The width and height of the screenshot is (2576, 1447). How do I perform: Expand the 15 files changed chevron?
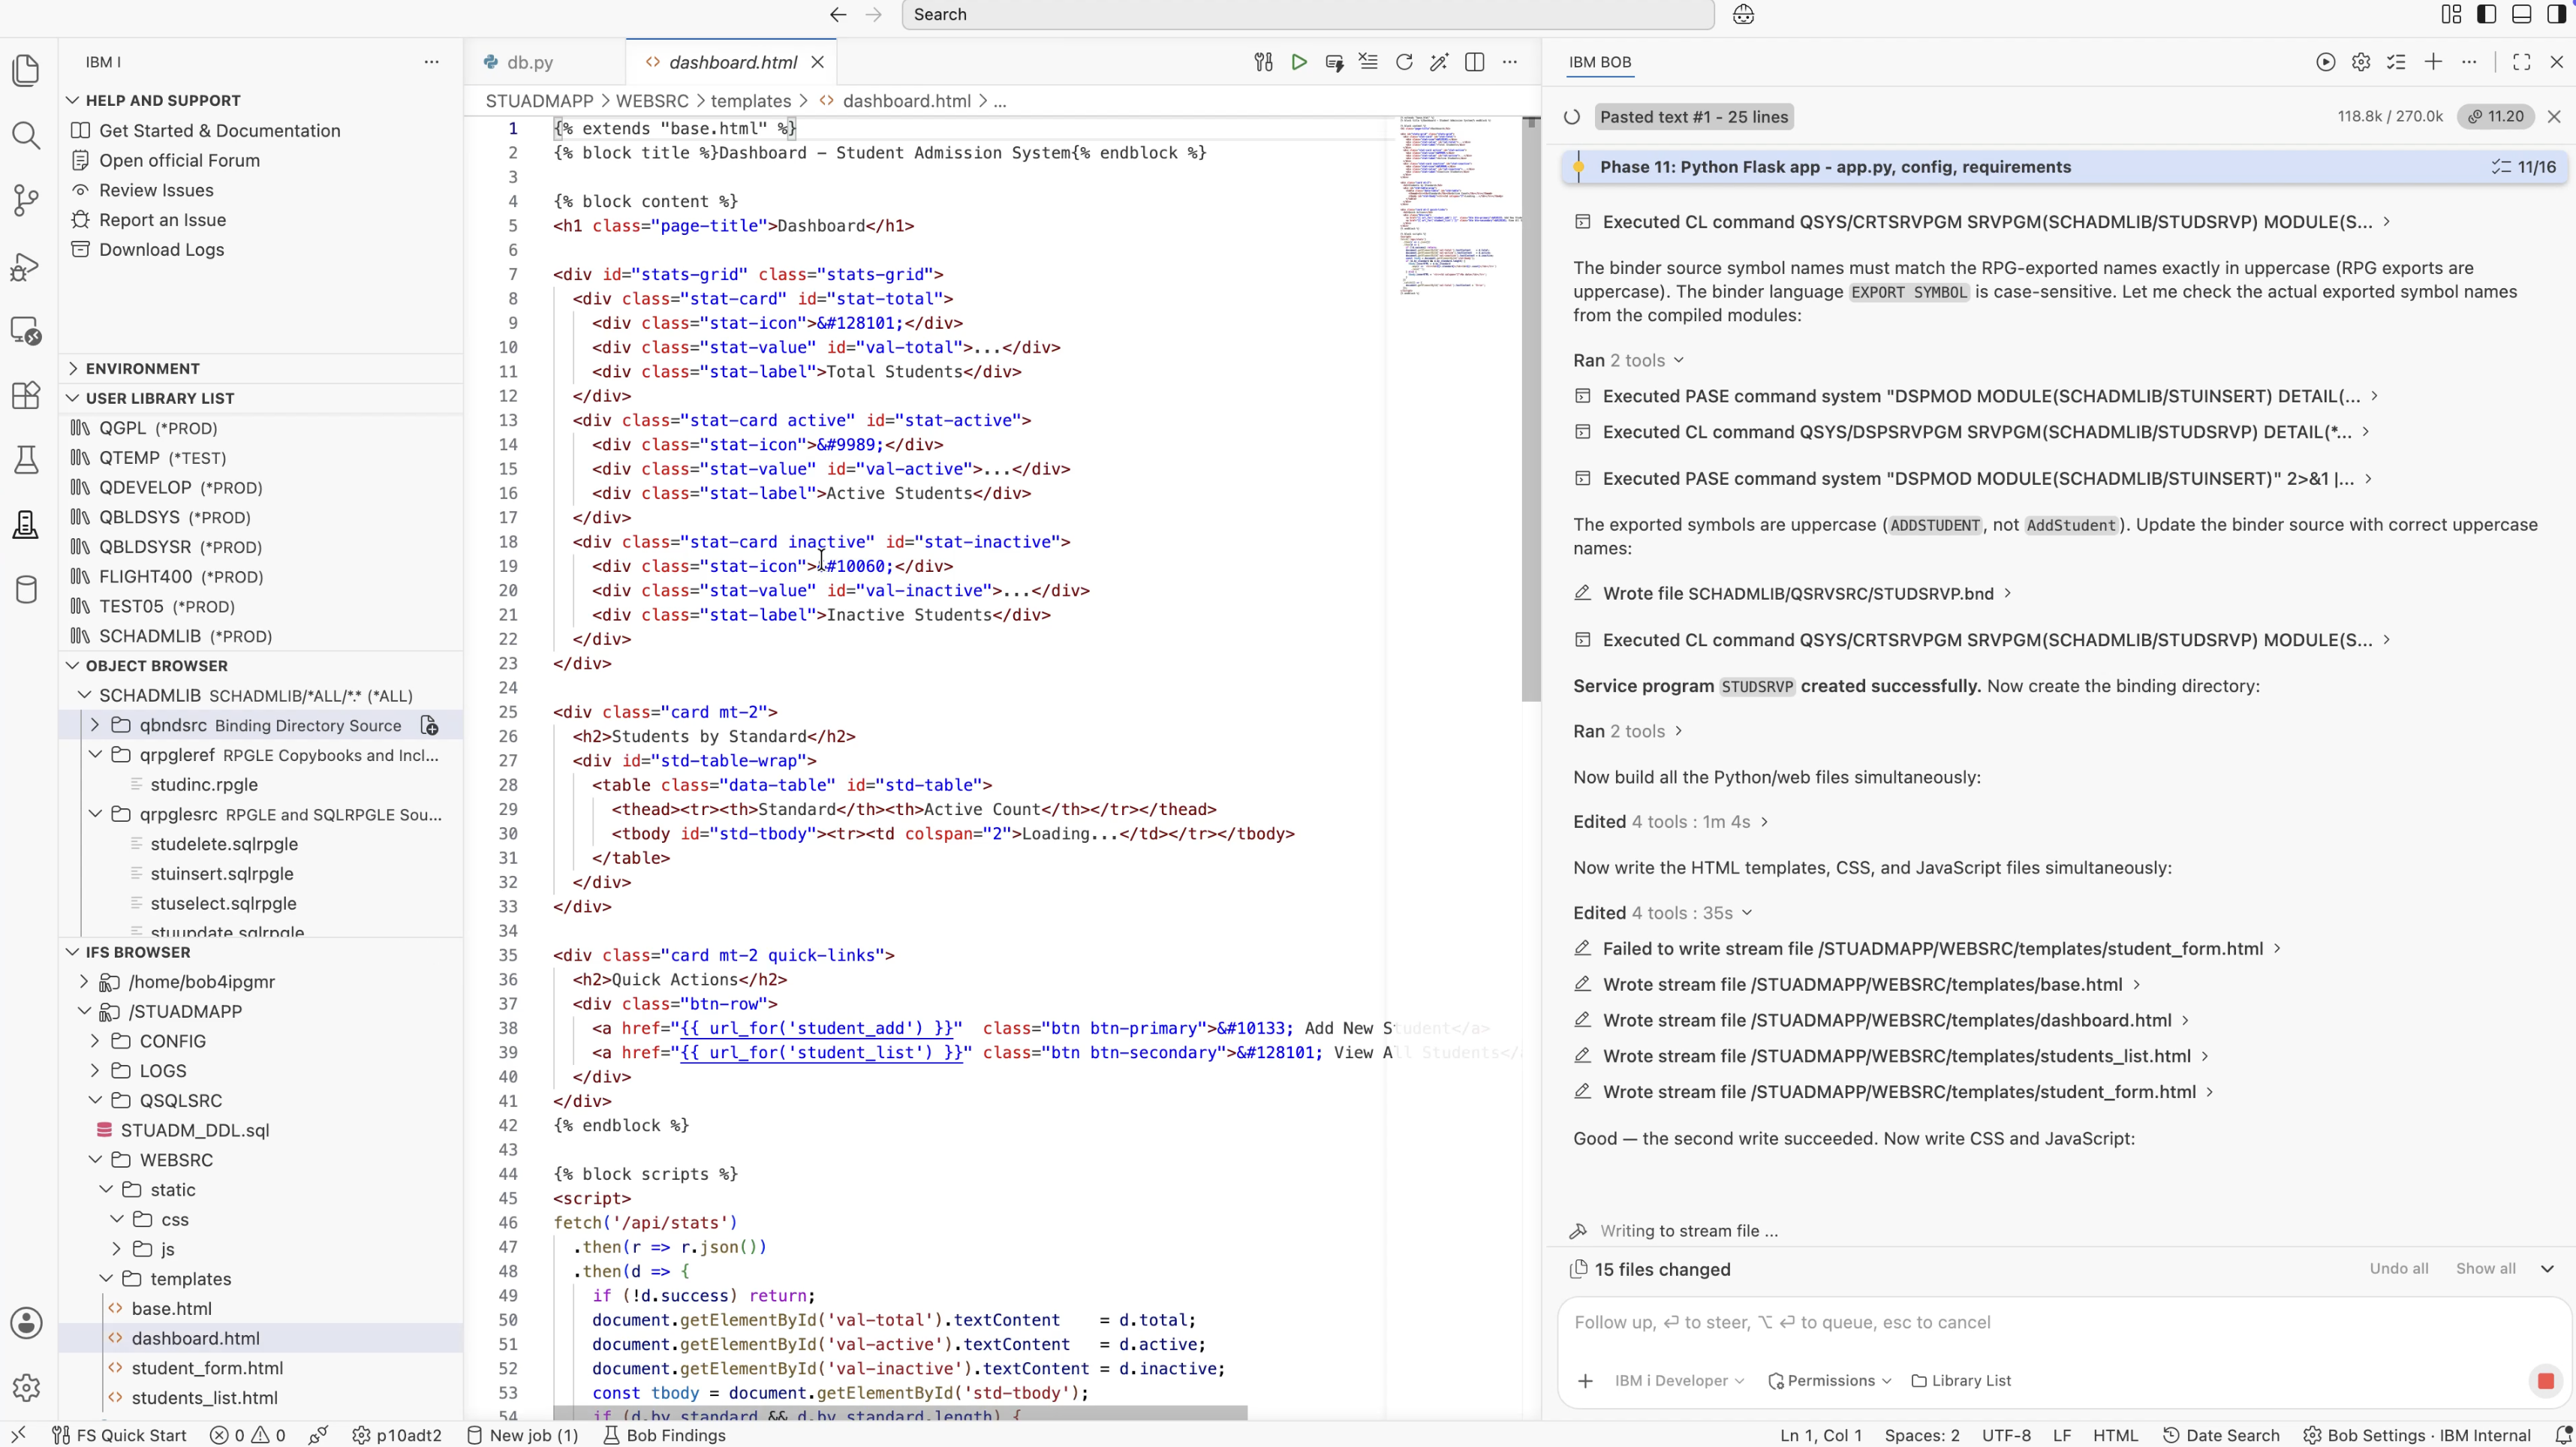coord(2547,1269)
